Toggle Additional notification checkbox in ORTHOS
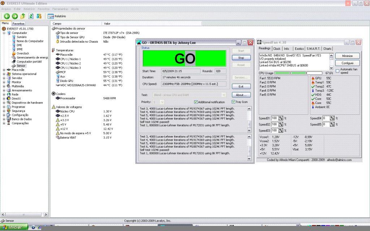Image resolution: width=370 pixels, height=231 pixels. tap(196, 102)
